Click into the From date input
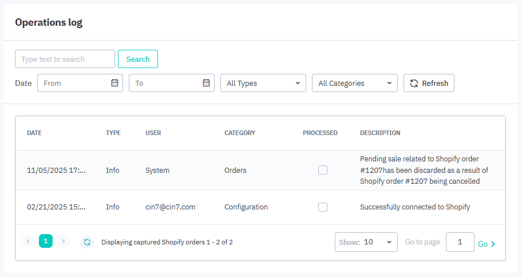 coord(74,83)
